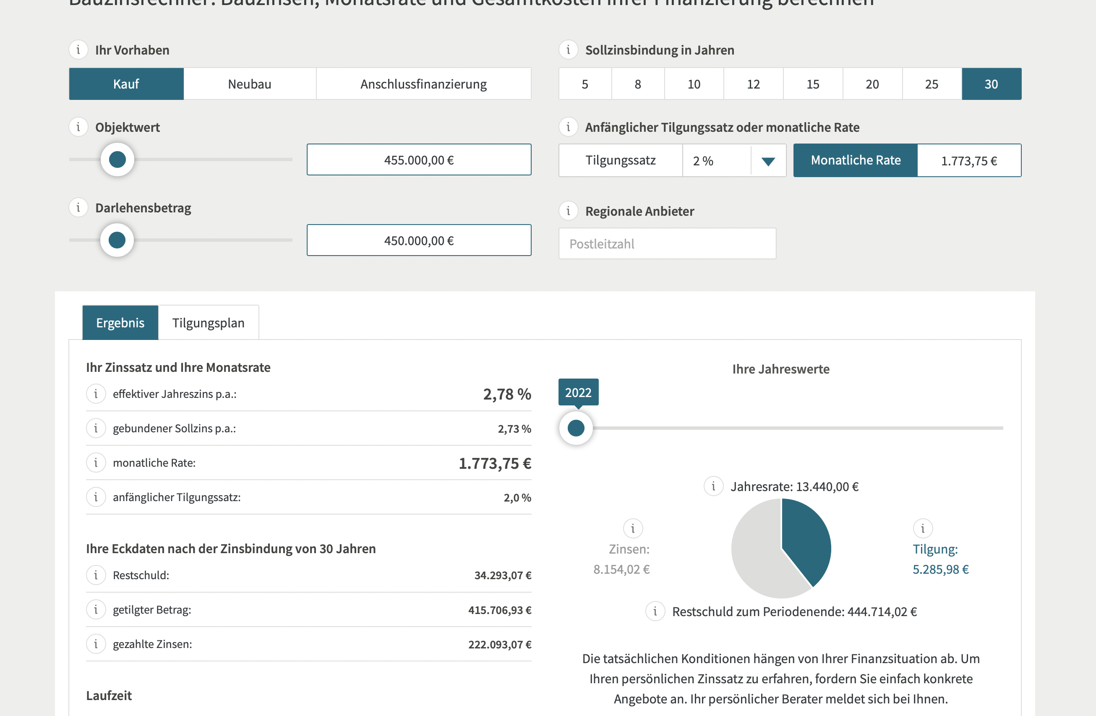
Task: Click the Tilgungssatz percentage combo box
Action: tap(716, 161)
